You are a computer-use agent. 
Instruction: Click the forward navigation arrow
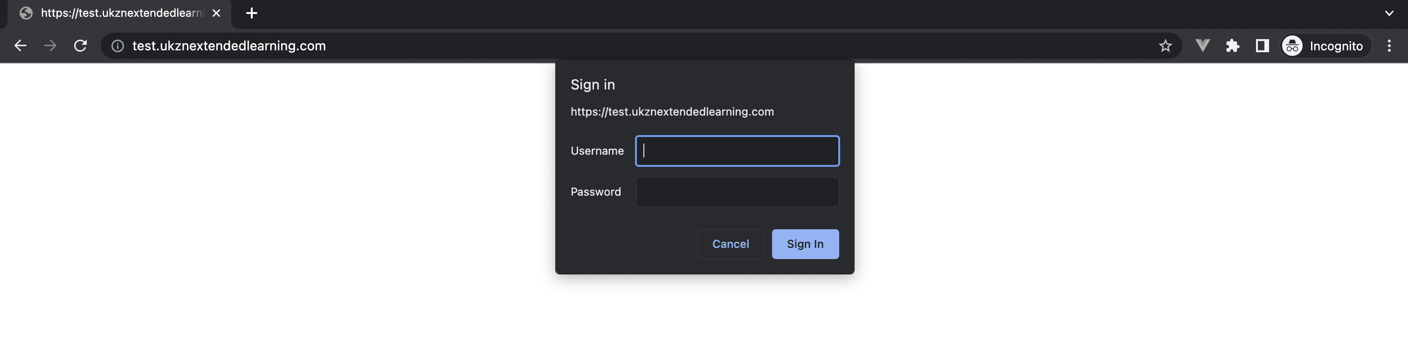click(50, 46)
